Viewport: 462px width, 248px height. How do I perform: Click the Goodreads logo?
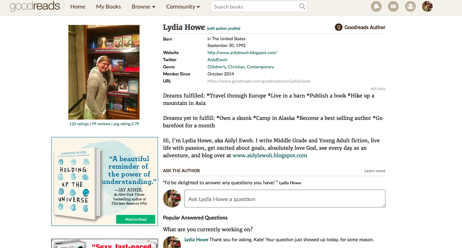click(35, 7)
